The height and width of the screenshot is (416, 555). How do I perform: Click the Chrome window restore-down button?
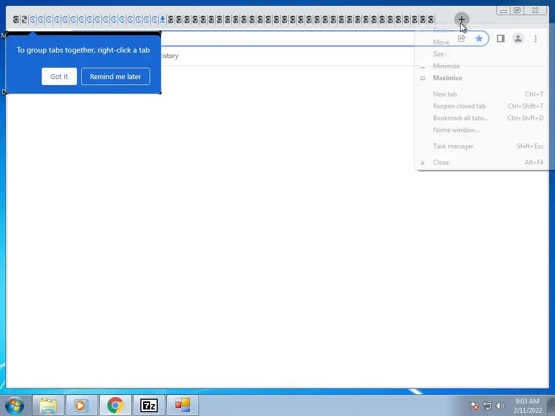click(517, 10)
